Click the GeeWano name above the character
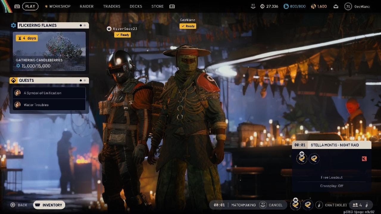Image resolution: width=381 pixels, height=214 pixels. pyautogui.click(x=188, y=20)
